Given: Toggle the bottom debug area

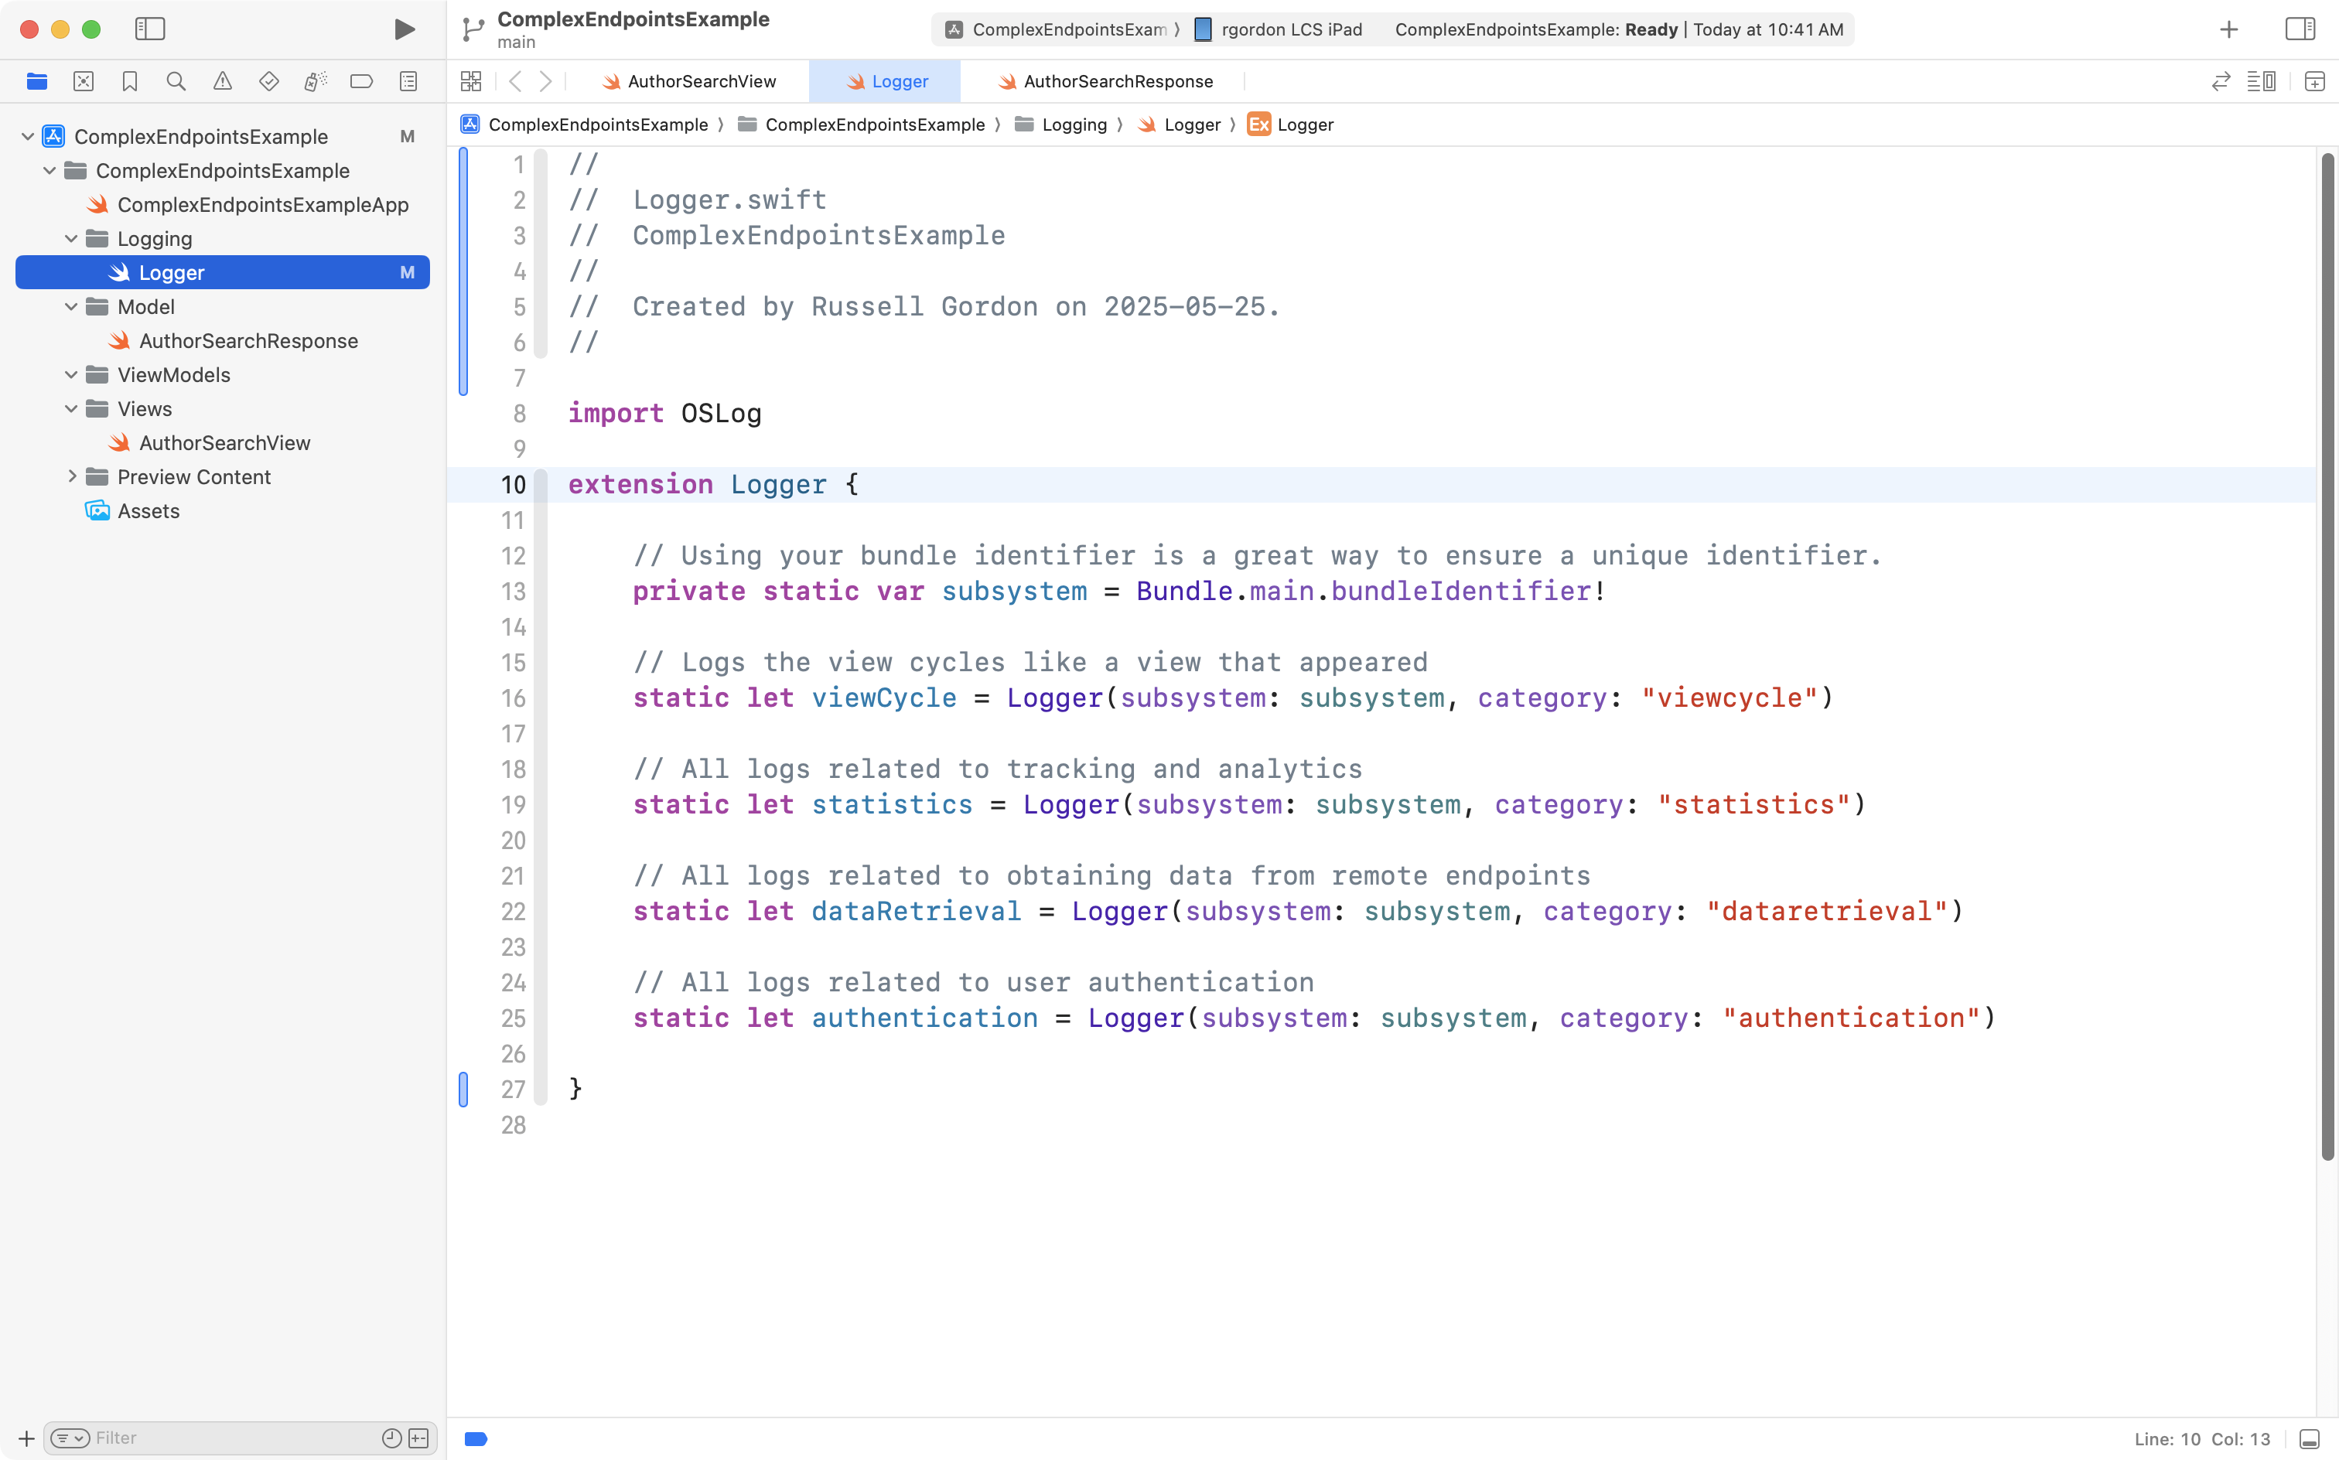Looking at the screenshot, I should point(2309,1439).
